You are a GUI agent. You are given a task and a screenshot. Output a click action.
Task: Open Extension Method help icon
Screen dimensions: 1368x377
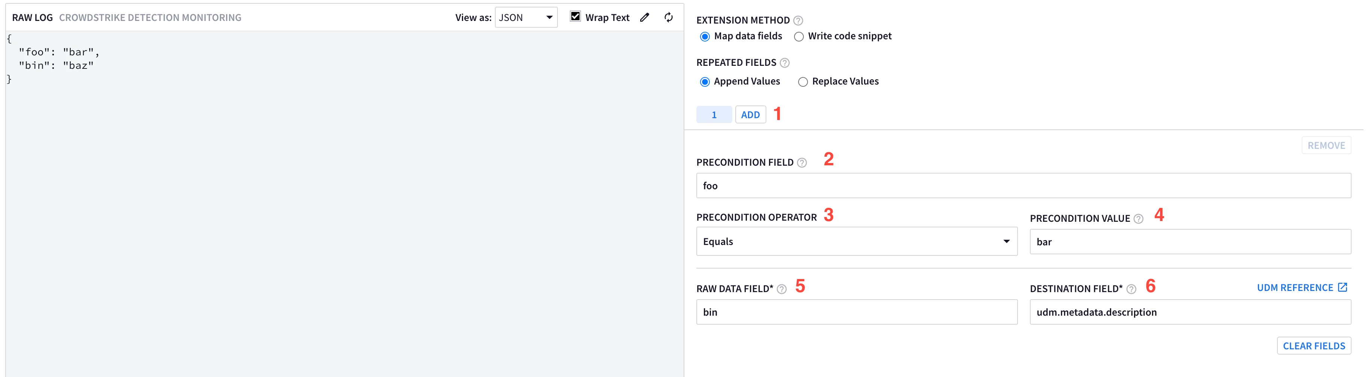(798, 21)
